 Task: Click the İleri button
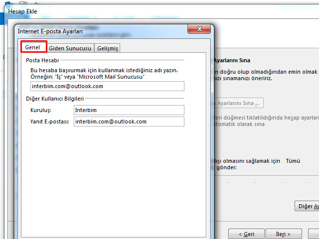283,234
